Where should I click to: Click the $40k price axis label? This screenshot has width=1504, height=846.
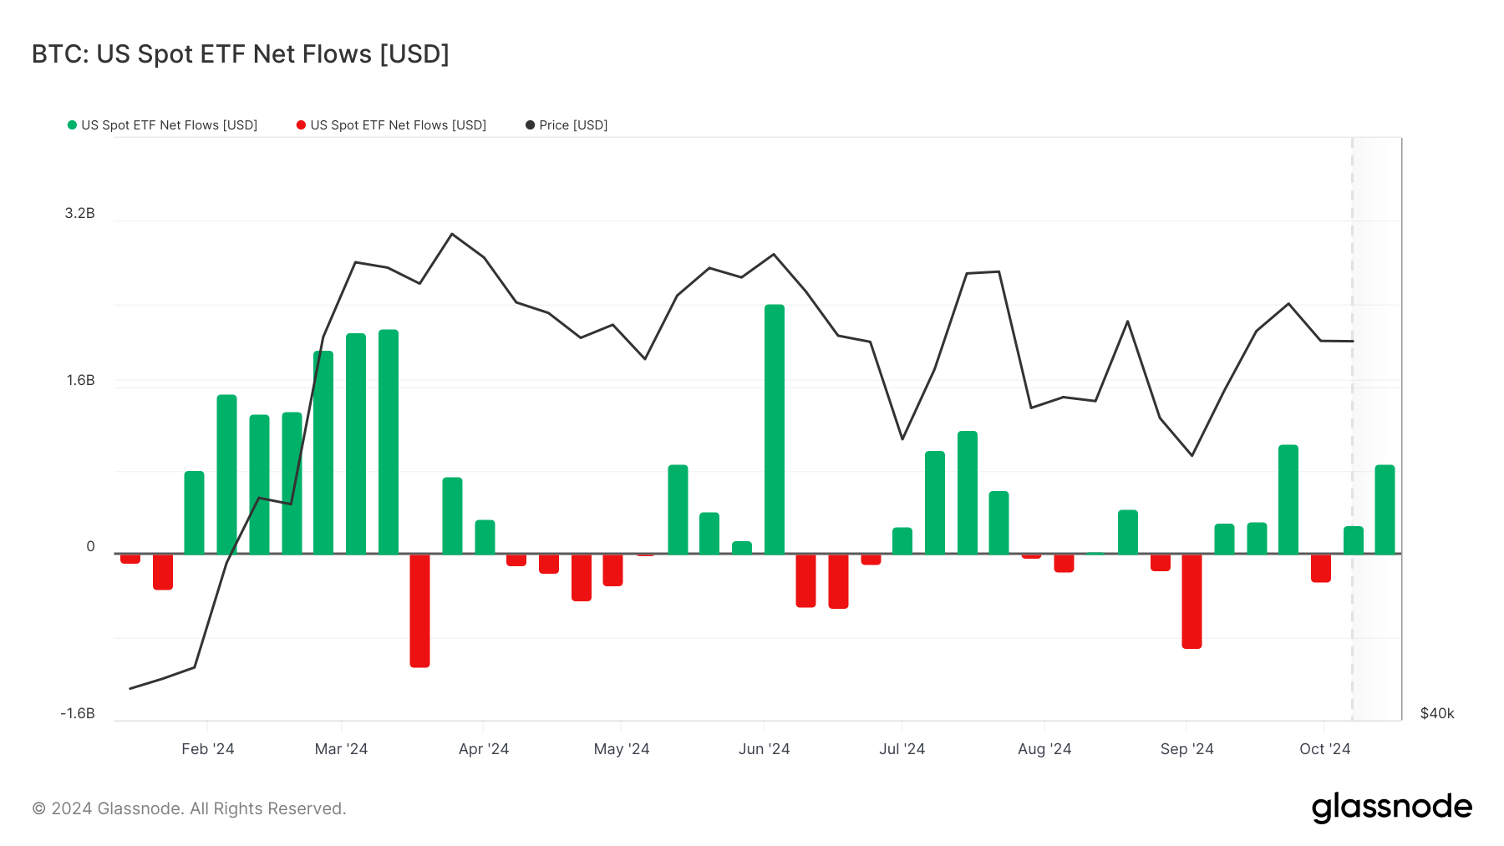point(1437,713)
